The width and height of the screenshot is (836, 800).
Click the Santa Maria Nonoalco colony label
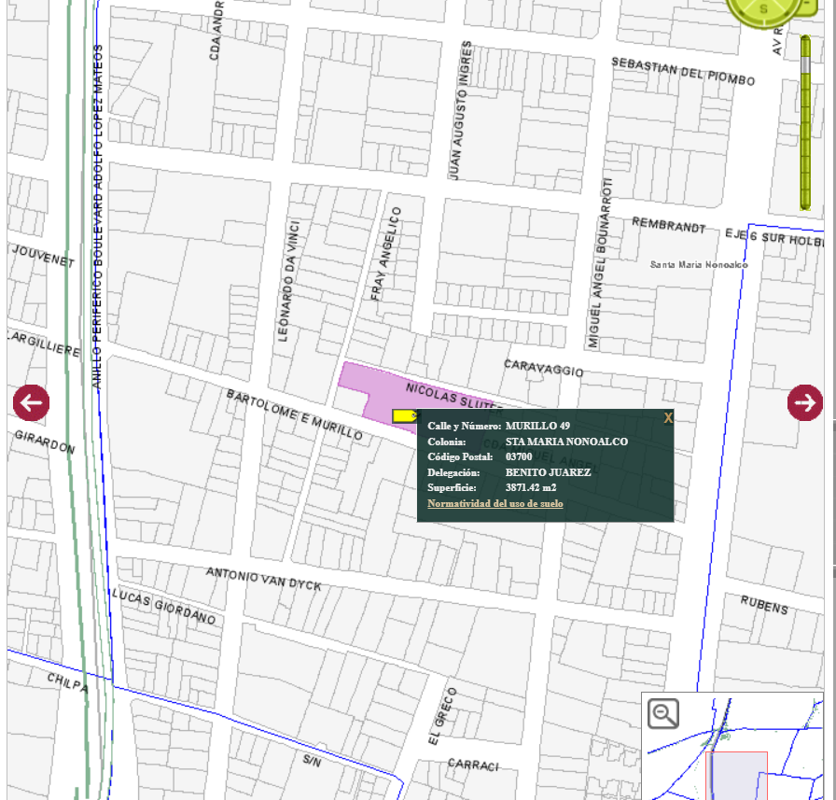(x=699, y=264)
